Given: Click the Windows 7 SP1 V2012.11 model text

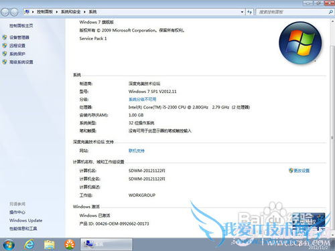Looking at the screenshot, I should (x=152, y=92).
